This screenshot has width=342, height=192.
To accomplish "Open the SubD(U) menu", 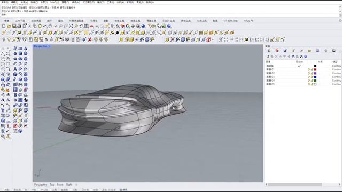I will 55,2.
